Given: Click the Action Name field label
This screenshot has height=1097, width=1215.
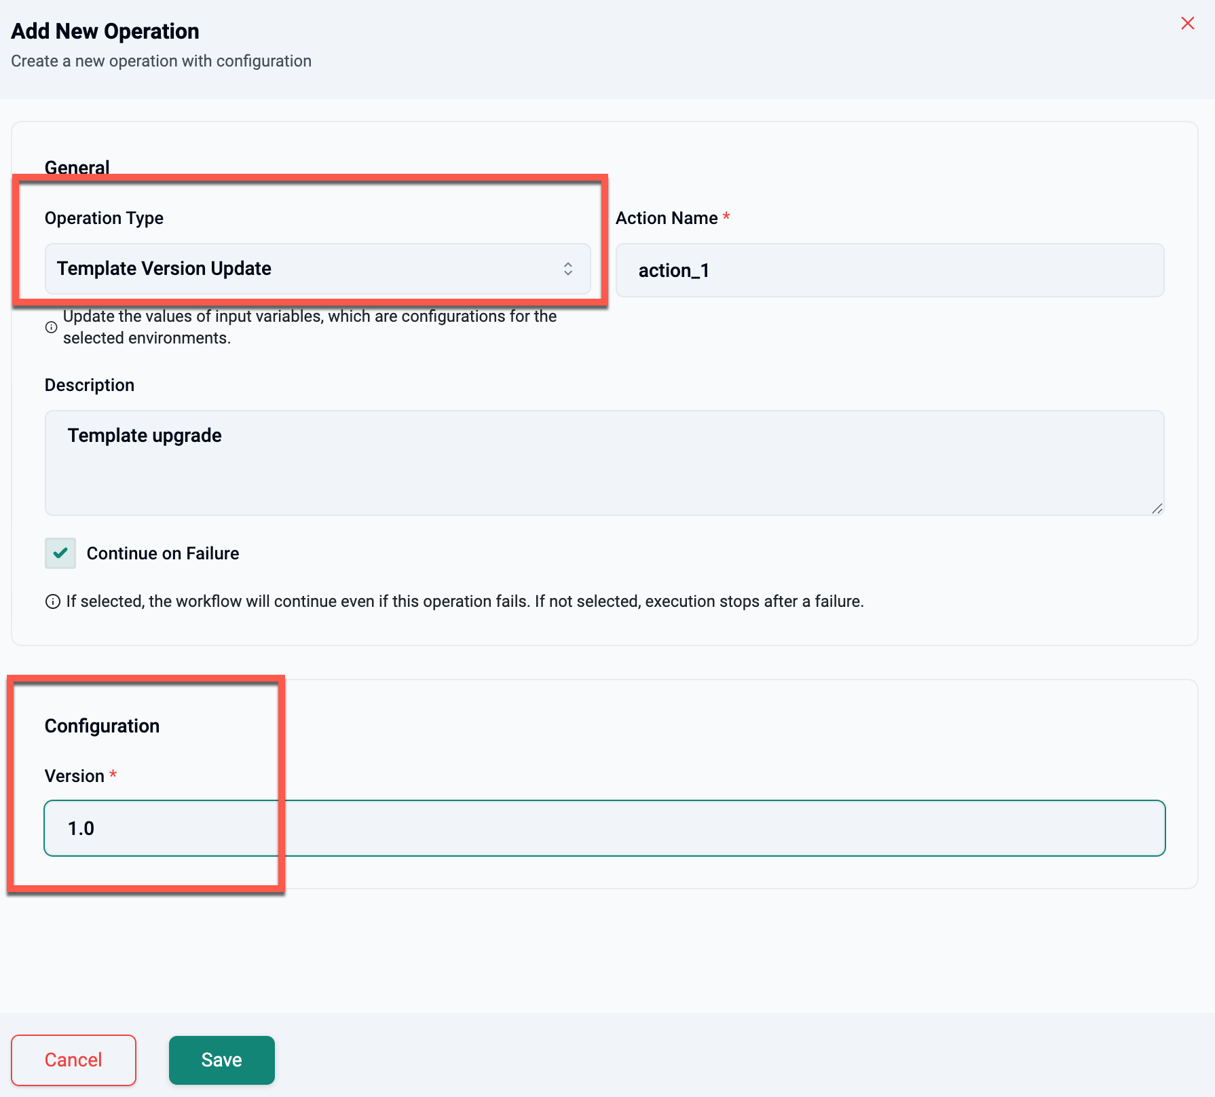Looking at the screenshot, I should pyautogui.click(x=666, y=218).
